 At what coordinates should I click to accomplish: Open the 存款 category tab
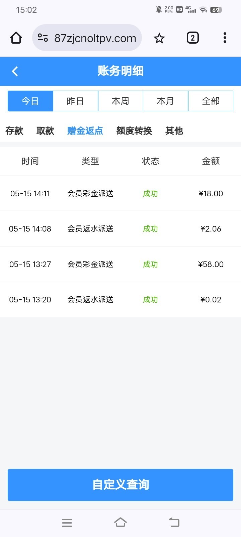tap(14, 131)
